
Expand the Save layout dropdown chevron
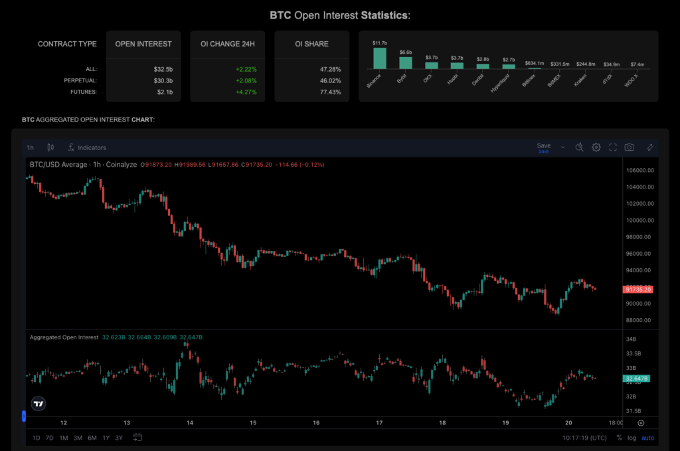(562, 147)
